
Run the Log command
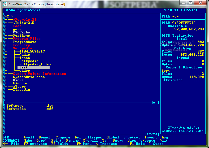point(165,137)
